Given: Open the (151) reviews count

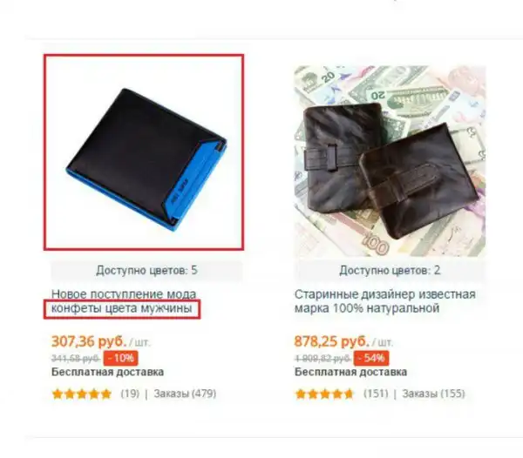Looking at the screenshot, I should [x=376, y=394].
